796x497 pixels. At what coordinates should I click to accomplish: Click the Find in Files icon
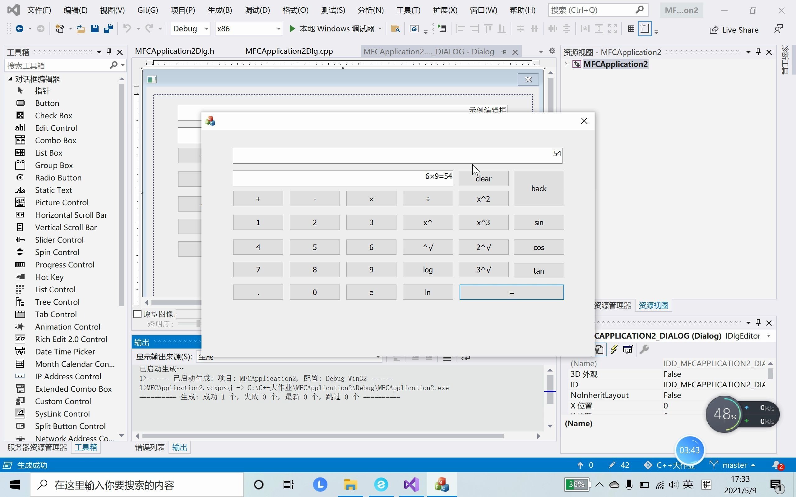[395, 29]
